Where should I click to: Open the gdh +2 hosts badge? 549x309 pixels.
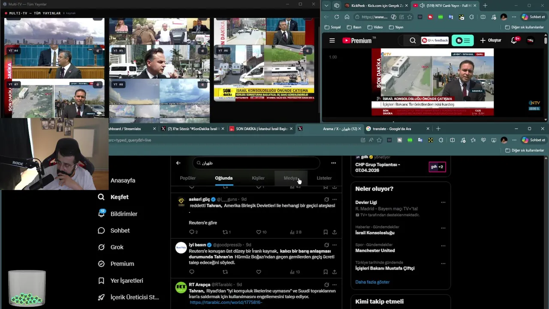(x=437, y=167)
